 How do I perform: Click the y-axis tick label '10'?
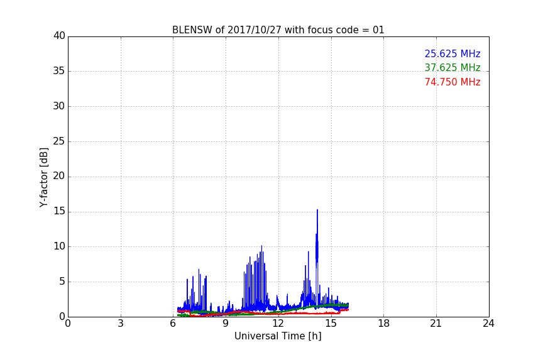(x=59, y=246)
